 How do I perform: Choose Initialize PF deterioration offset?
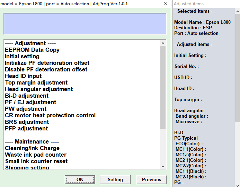click(x=47, y=63)
